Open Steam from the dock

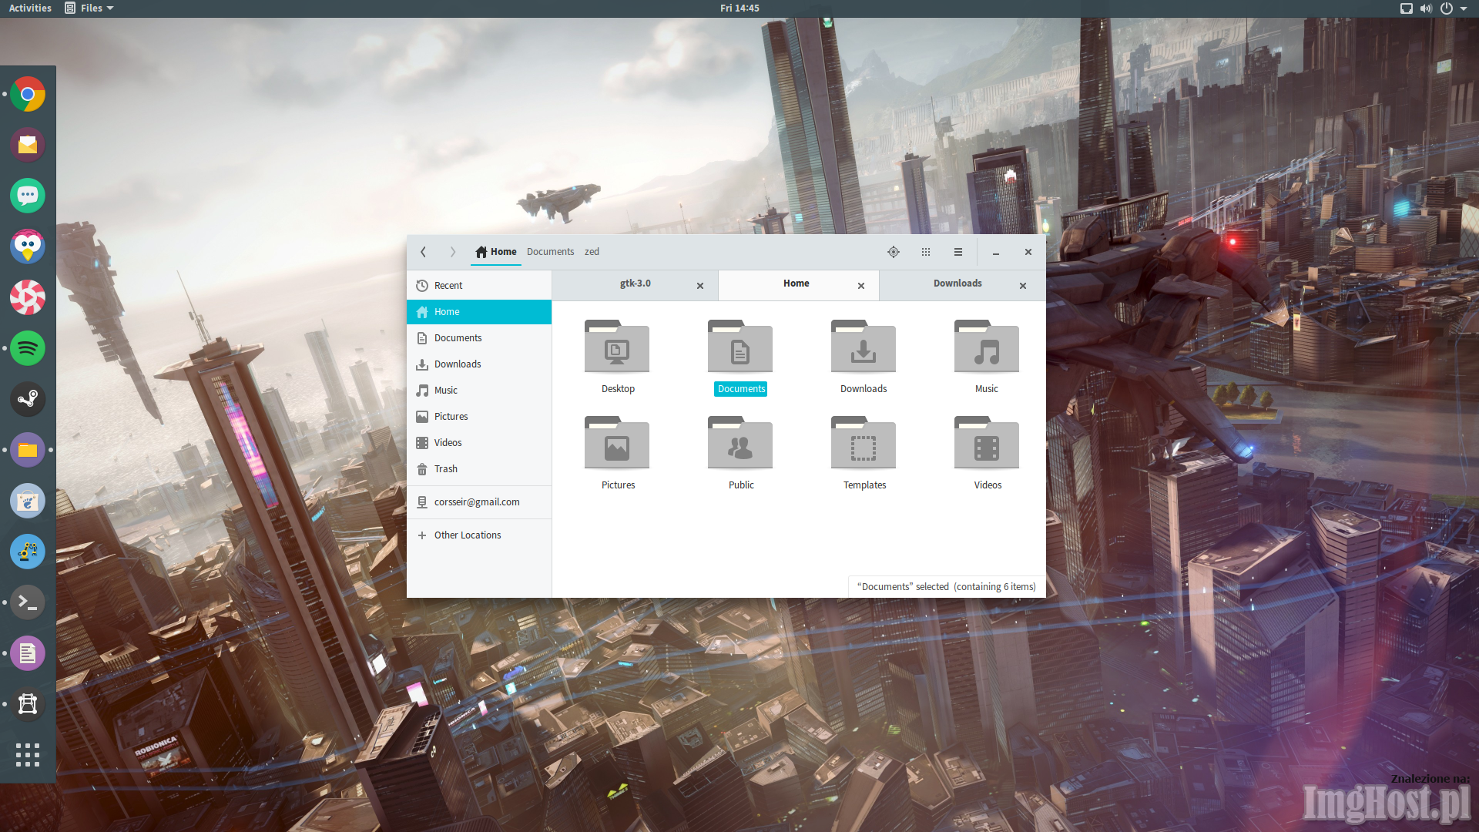click(x=28, y=399)
